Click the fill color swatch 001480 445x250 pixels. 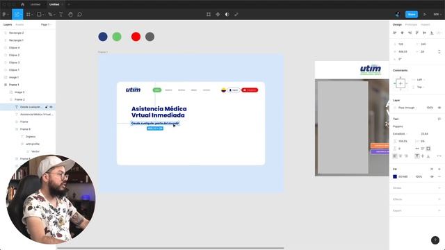click(x=395, y=176)
